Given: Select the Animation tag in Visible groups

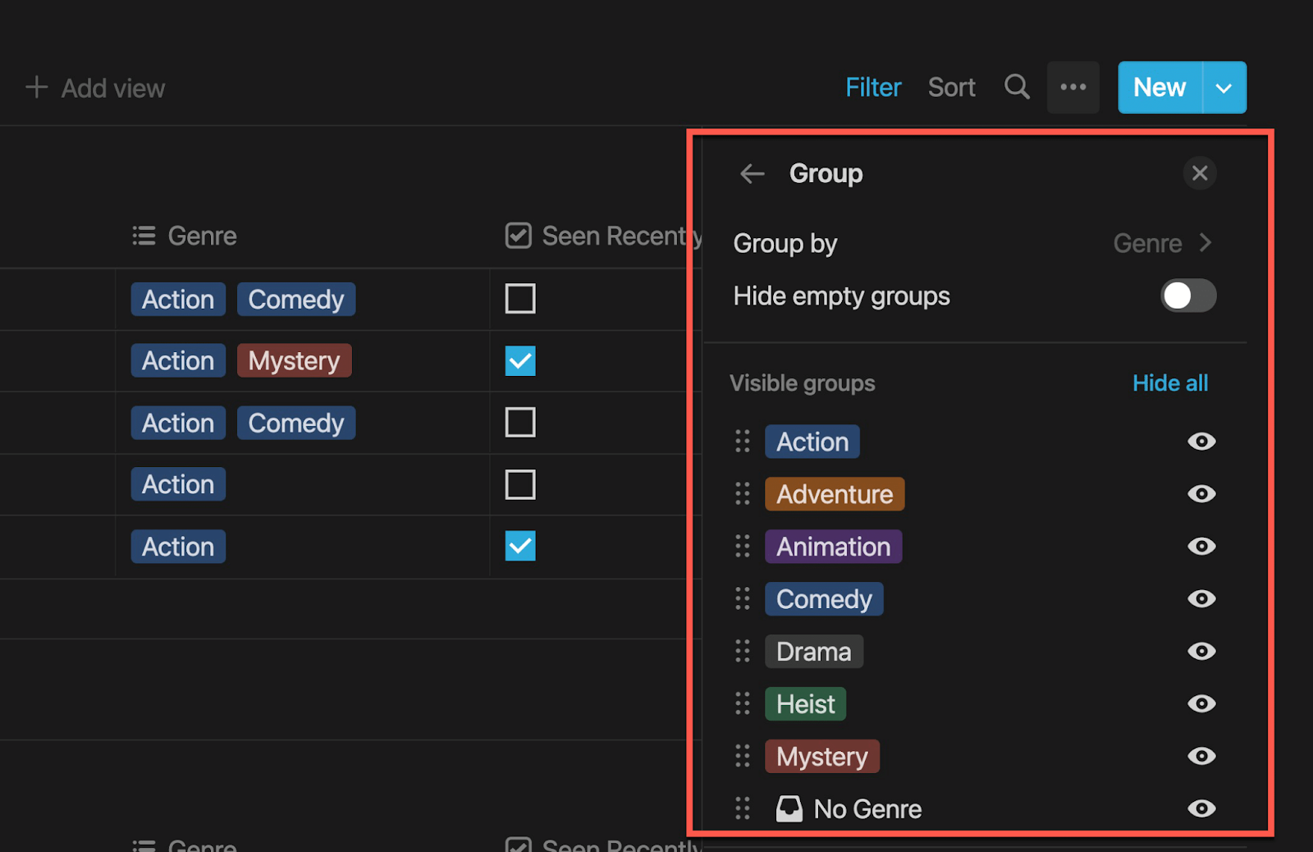Looking at the screenshot, I should pos(834,547).
